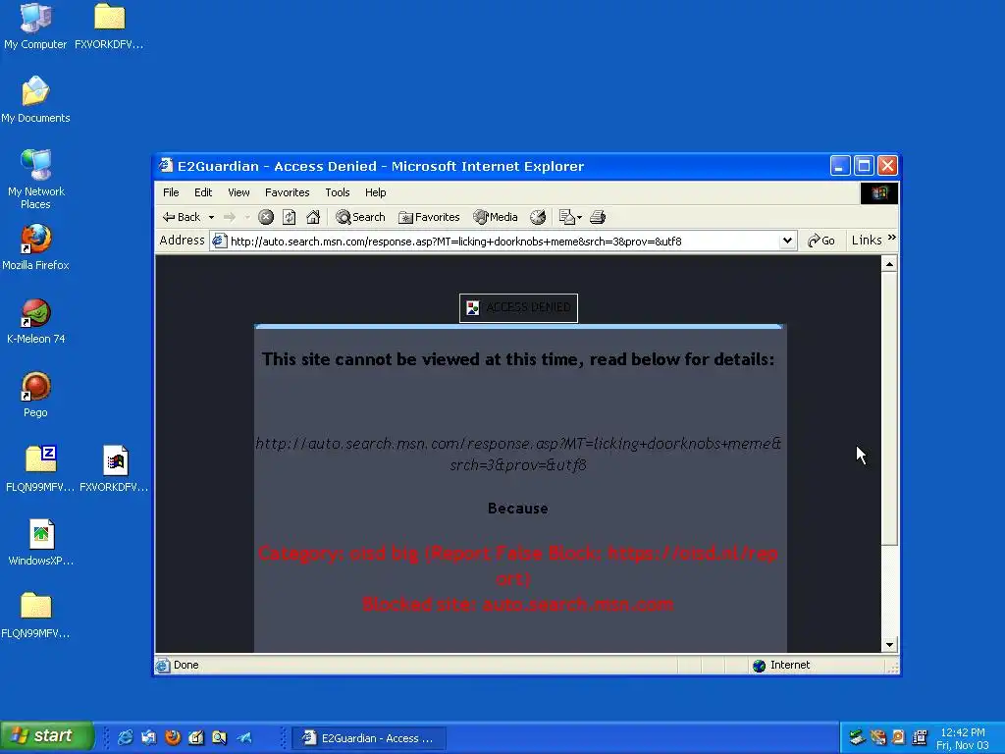This screenshot has height=754, width=1005.
Task: Click the network tray icon
Action: point(857,737)
